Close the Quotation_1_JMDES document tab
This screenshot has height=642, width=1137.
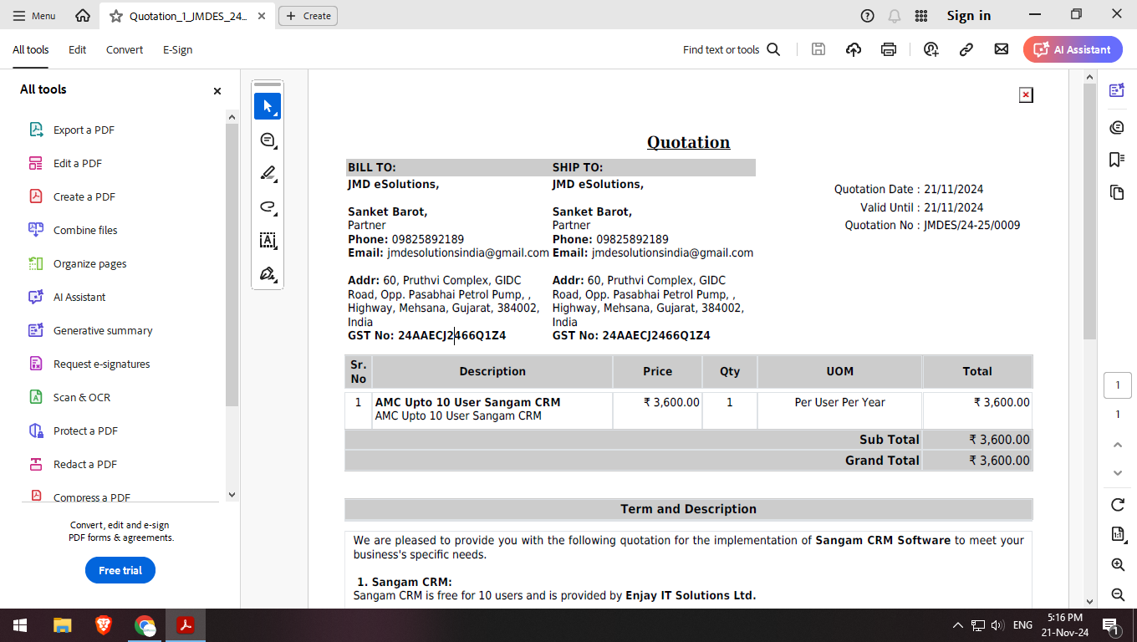[x=262, y=16]
